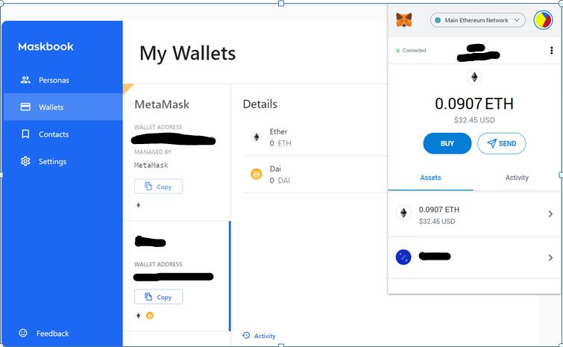This screenshot has height=347, width=563.
Task: Click the Ethereum logo above the balance
Action: (474, 77)
